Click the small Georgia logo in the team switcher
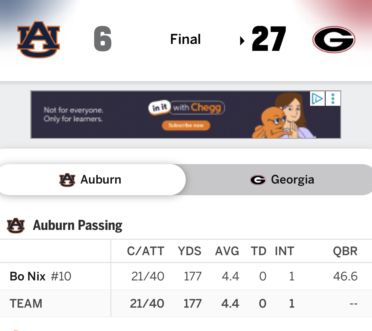 coord(258,180)
